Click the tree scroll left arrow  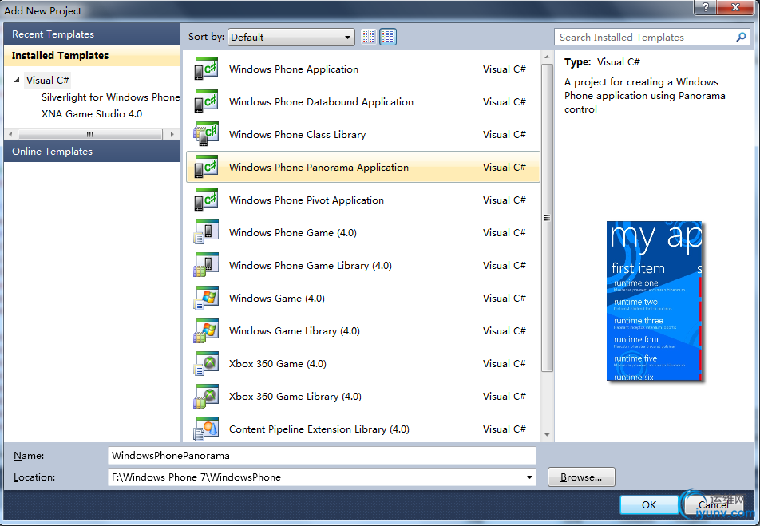[x=11, y=134]
